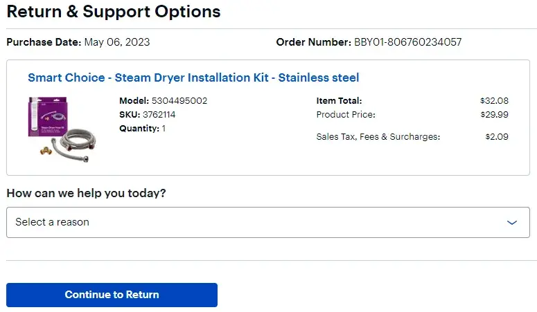537x312 pixels.
Task: Click the Order Number label
Action: (x=313, y=42)
